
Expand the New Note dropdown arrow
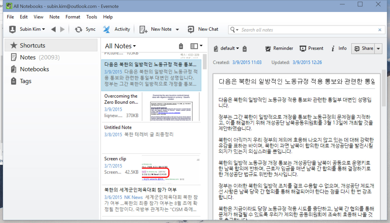click(177, 30)
